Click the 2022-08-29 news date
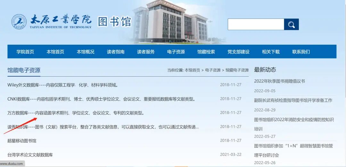This screenshot has width=346, height=167. coord(265,110)
